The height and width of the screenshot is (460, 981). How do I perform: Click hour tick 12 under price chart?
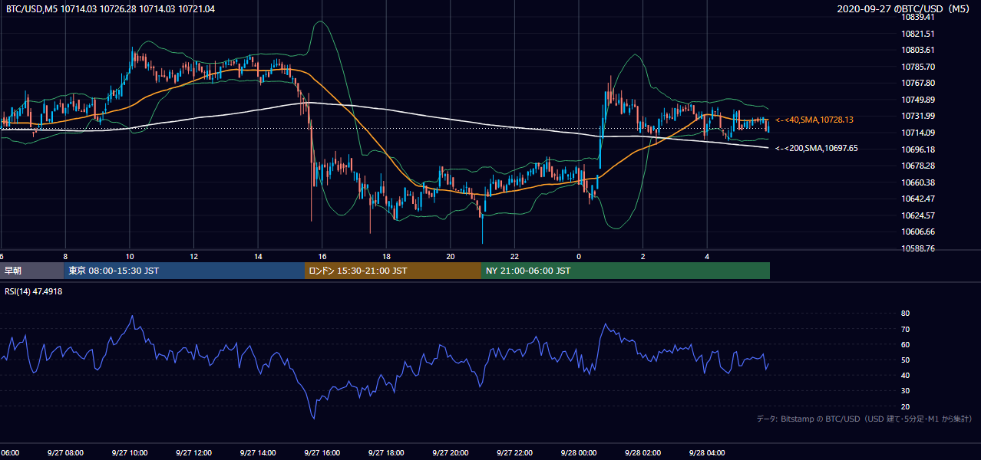point(193,257)
